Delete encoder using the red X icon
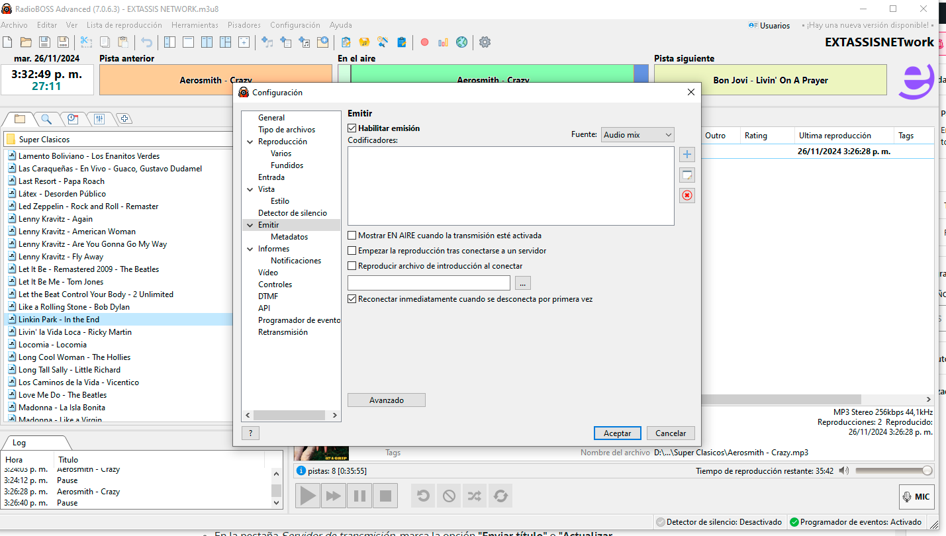This screenshot has height=536, width=946. coord(686,195)
